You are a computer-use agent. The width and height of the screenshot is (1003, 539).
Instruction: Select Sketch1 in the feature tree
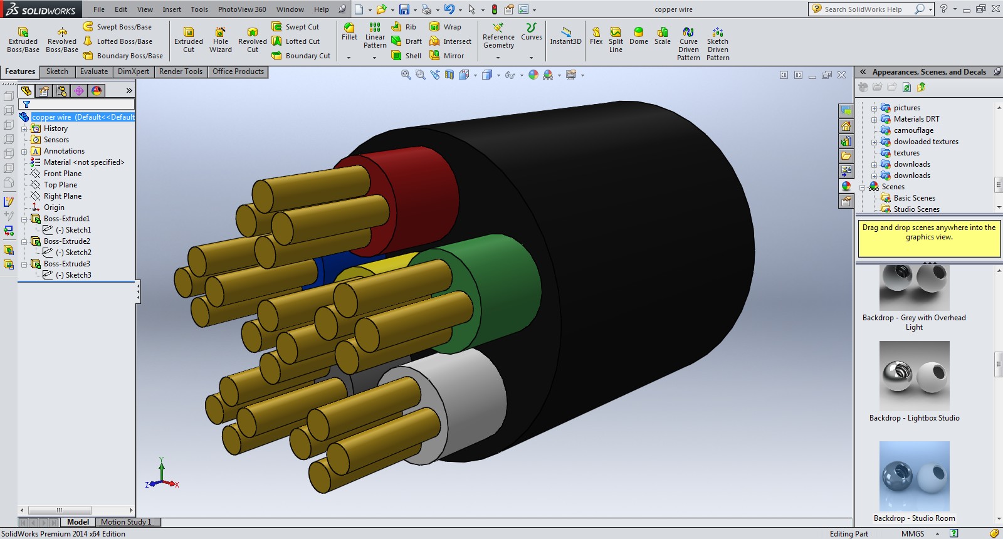[73, 230]
